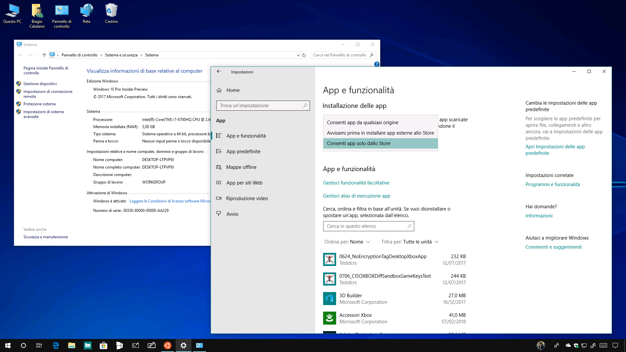
Task: Focus the 'Trova un'impostazione' search field
Action: (263, 106)
